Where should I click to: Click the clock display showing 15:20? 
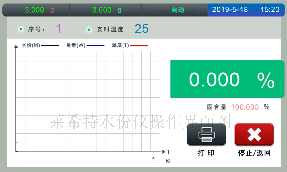click(271, 9)
